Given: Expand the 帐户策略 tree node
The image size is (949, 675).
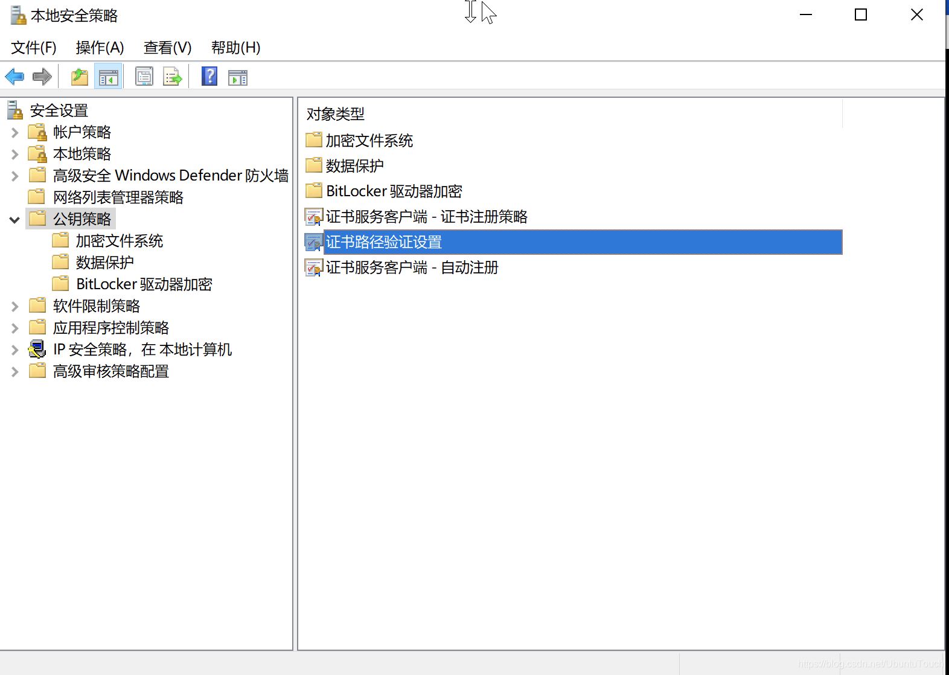Looking at the screenshot, I should click(x=15, y=132).
